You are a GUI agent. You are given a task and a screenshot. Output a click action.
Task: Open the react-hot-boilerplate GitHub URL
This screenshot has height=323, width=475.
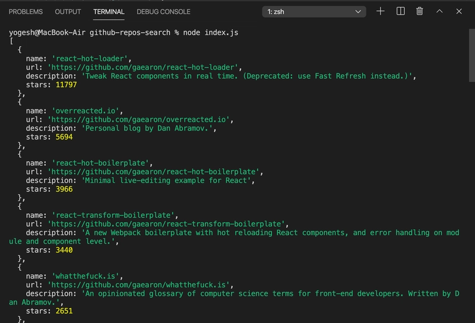coord(155,172)
